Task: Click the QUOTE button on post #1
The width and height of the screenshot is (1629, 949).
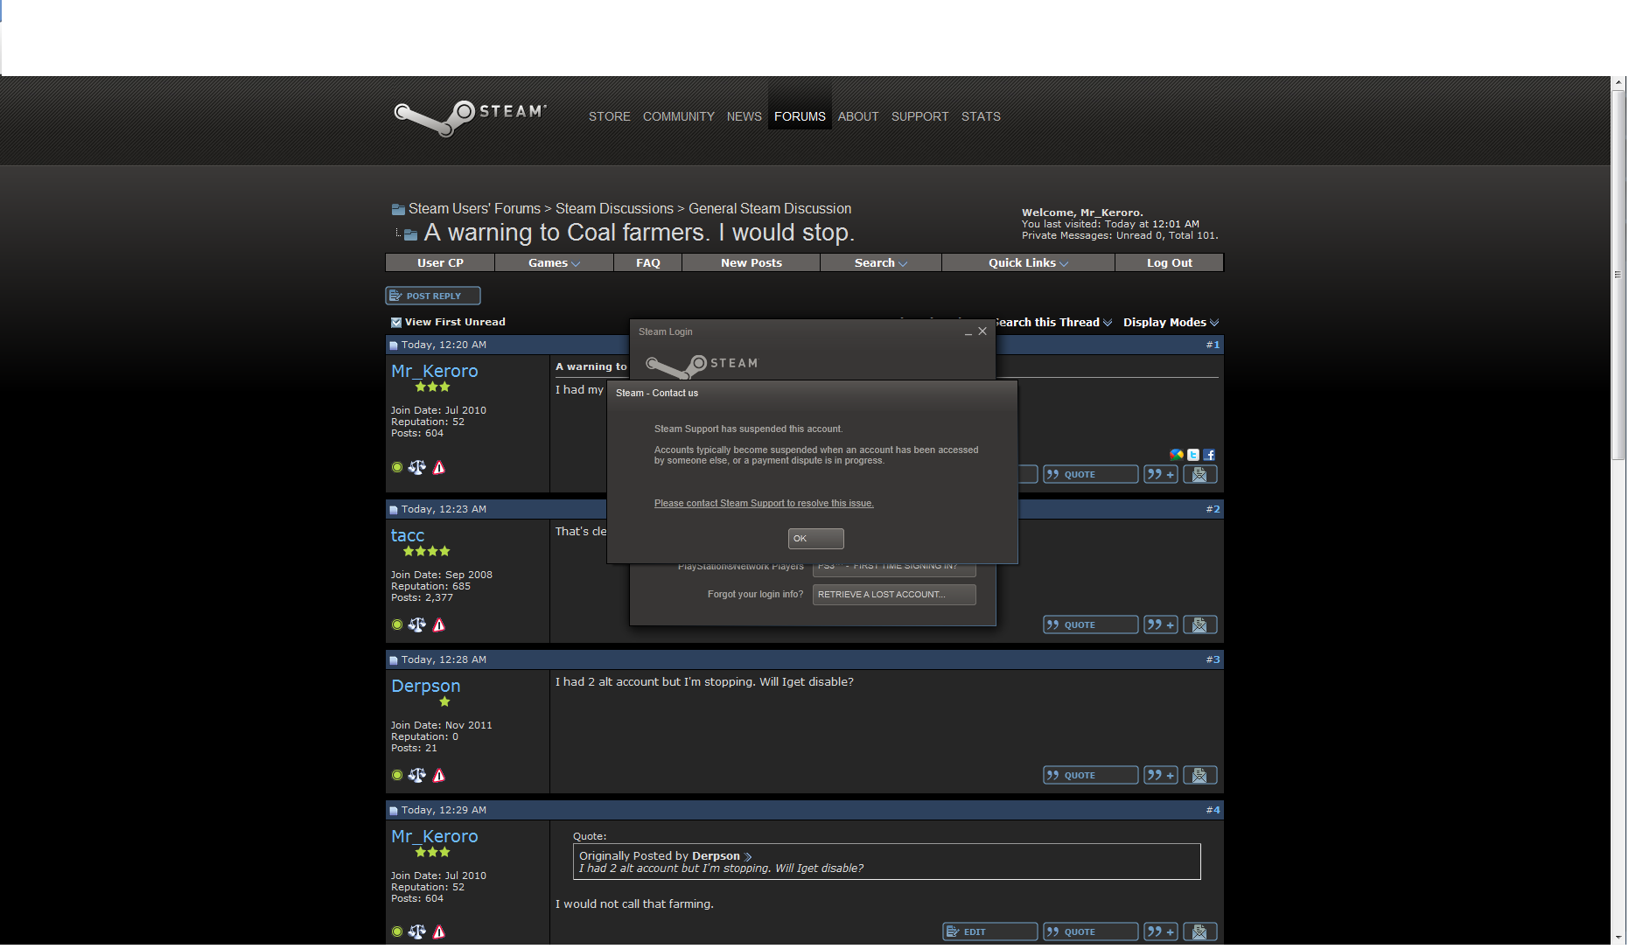Action: 1091,475
